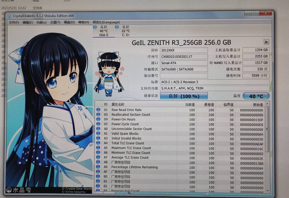Click the scroll up arrow of attribute list
This screenshot has width=289, height=198.
coord(267,104)
